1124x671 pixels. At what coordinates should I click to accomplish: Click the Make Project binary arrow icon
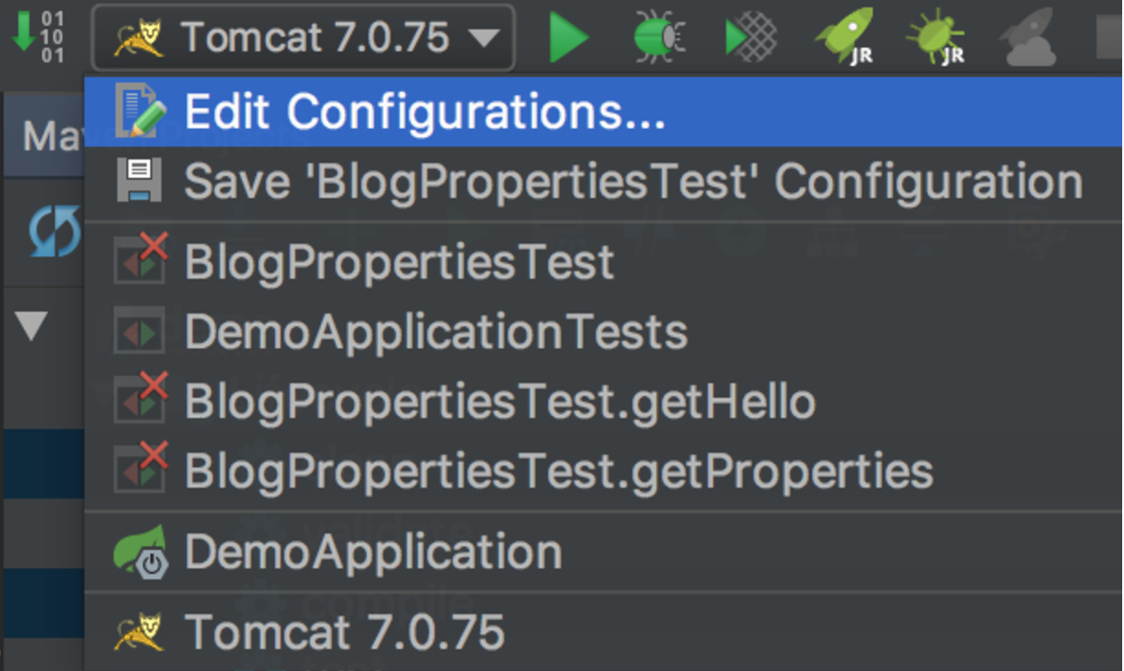tap(37, 37)
